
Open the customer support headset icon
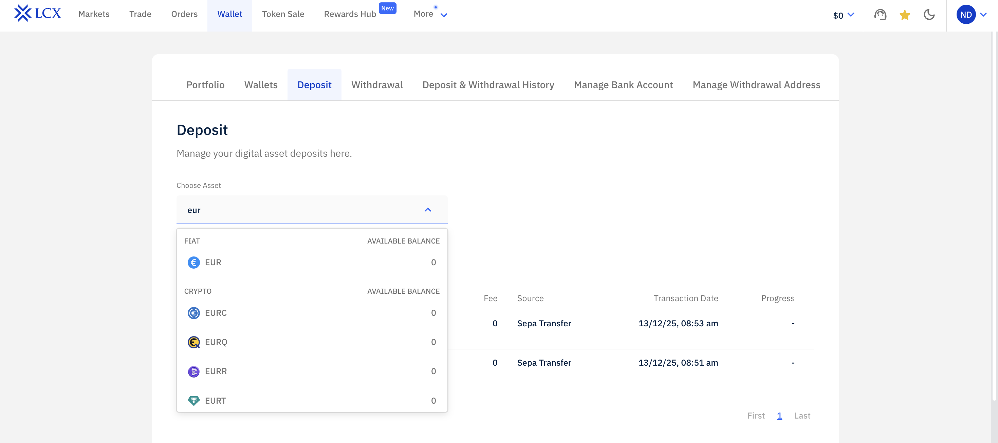[880, 15]
